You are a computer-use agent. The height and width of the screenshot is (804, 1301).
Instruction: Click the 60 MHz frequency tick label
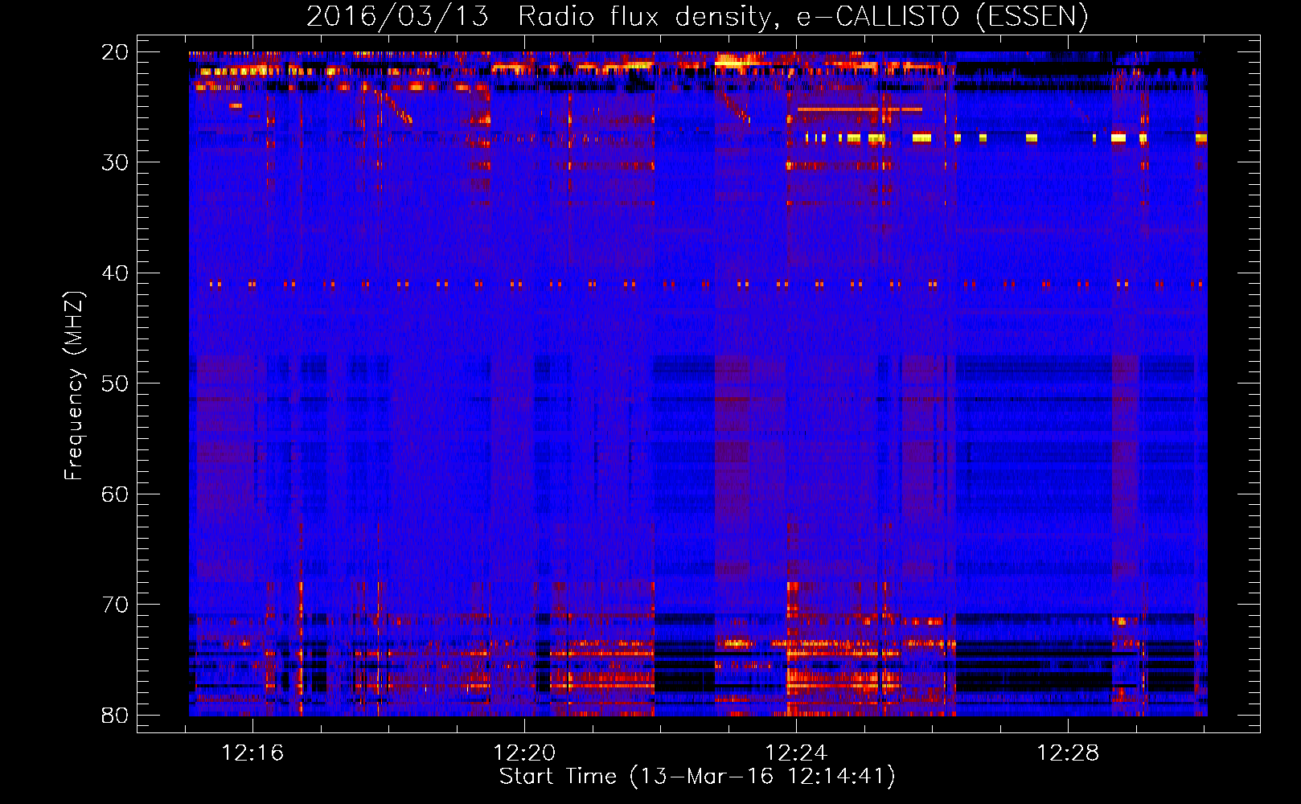(x=114, y=494)
